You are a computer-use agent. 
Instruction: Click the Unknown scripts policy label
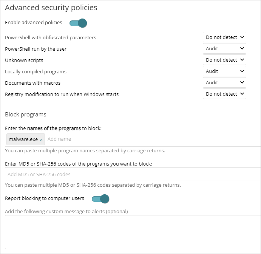24,60
